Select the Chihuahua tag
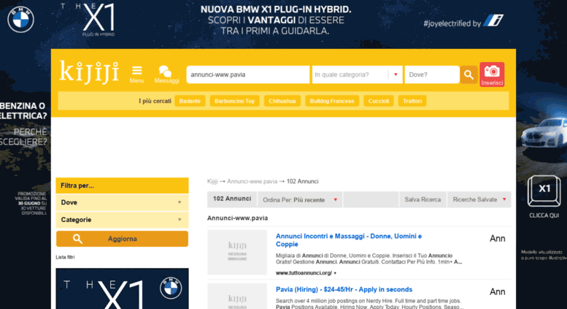Image resolution: width=567 pixels, height=309 pixels. pos(282,101)
